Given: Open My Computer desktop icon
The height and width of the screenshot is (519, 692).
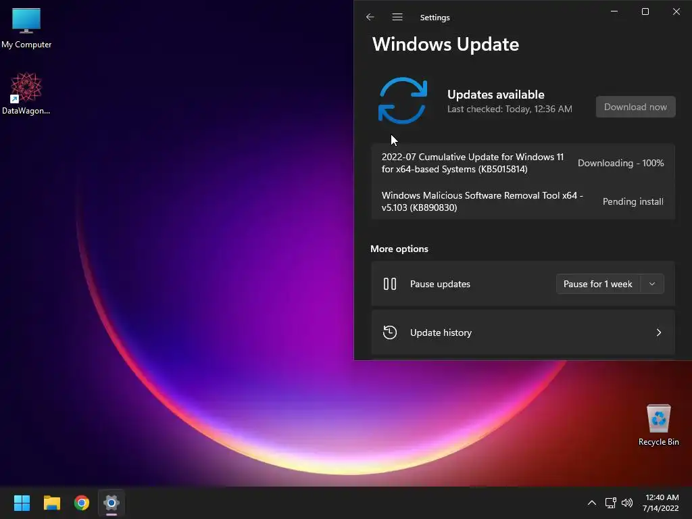Looking at the screenshot, I should coord(26,28).
